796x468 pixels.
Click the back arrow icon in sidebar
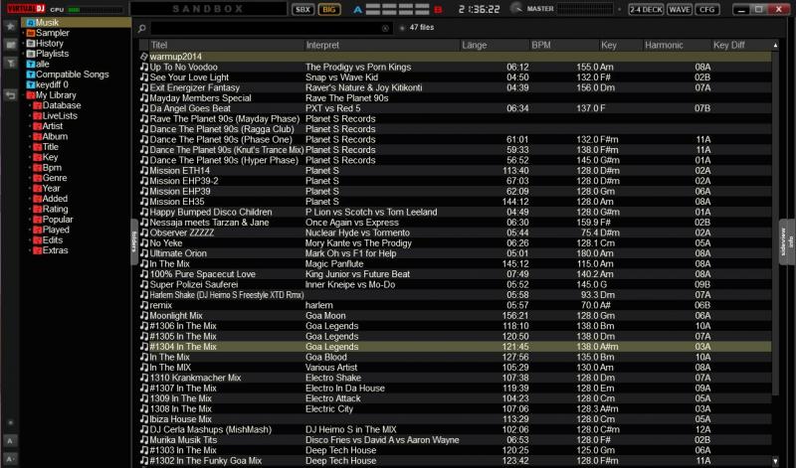tap(10, 95)
